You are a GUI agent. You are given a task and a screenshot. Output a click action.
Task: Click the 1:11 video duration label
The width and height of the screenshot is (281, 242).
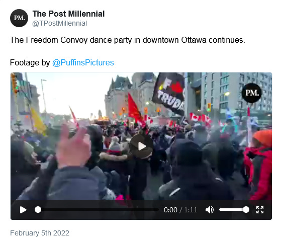point(191,210)
